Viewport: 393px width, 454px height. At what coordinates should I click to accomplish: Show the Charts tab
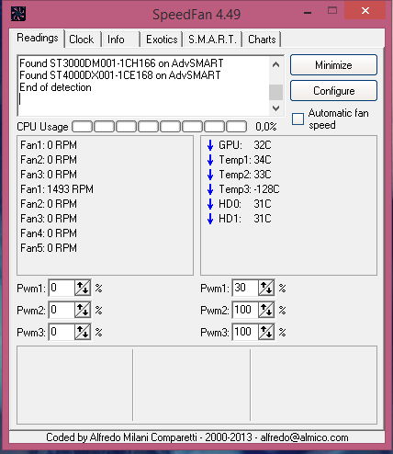(x=262, y=40)
